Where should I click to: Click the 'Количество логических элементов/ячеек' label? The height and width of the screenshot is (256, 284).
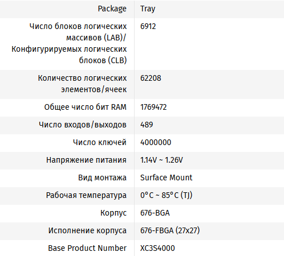(82, 84)
